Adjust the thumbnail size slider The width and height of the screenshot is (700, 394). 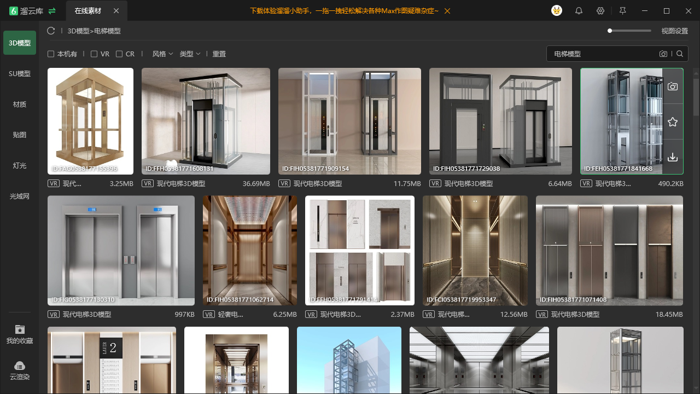tap(629, 31)
